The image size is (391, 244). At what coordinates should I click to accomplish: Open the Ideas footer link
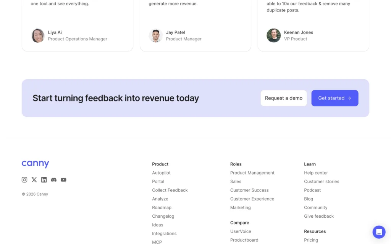click(158, 225)
